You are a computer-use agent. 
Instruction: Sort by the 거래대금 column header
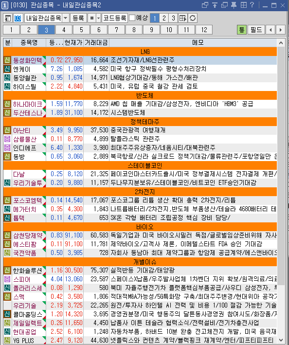click(96, 42)
